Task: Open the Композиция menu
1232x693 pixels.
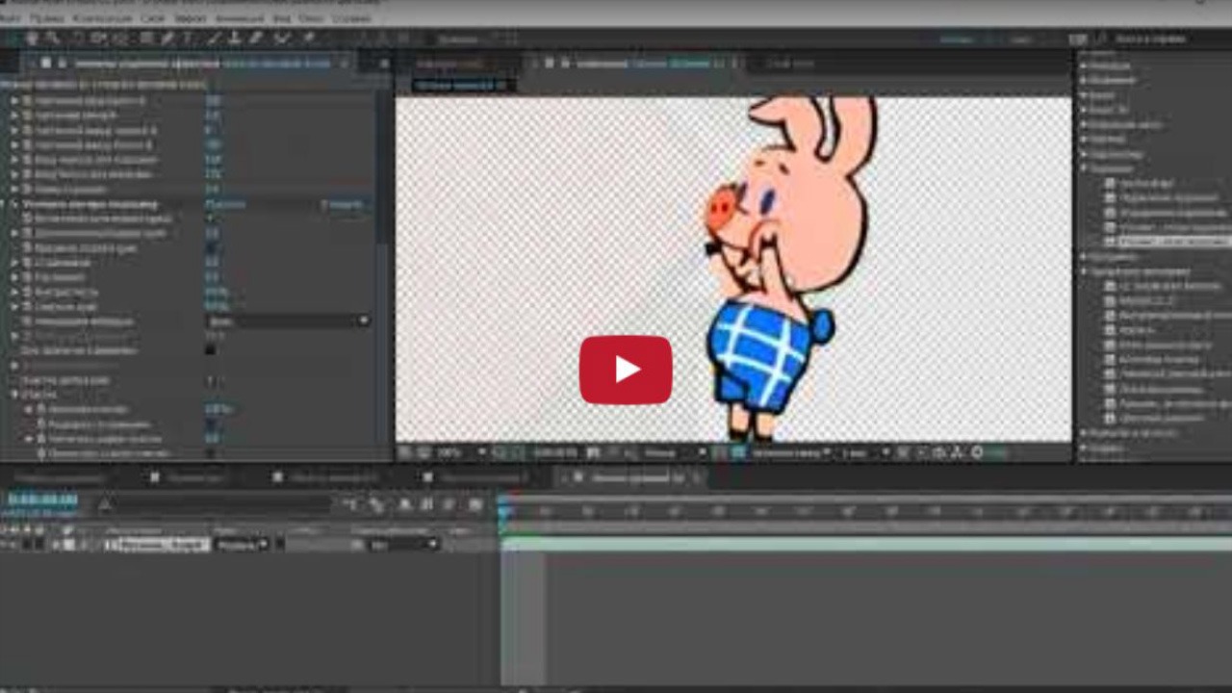Action: [102, 18]
